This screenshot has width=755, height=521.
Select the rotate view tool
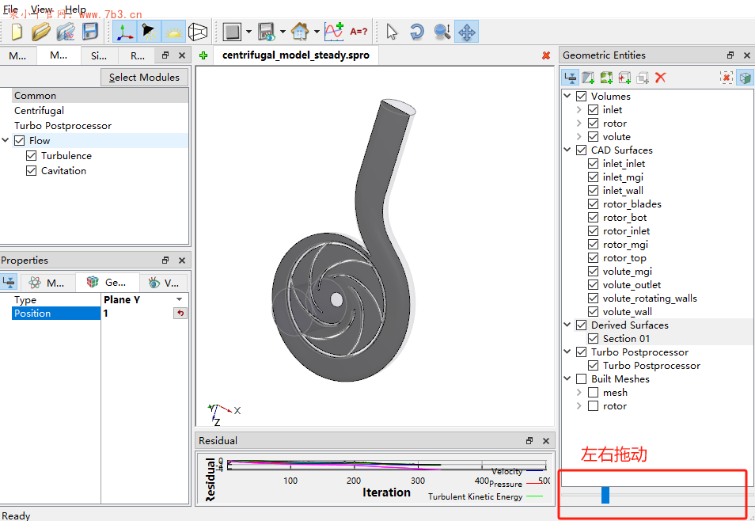click(x=417, y=32)
